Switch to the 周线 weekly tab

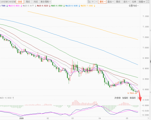(x=28, y=2)
